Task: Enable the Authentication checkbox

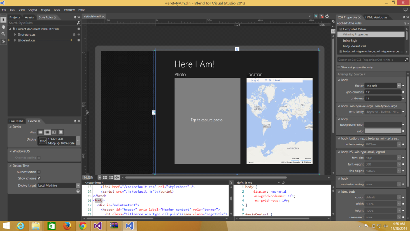Action: pyautogui.click(x=39, y=172)
